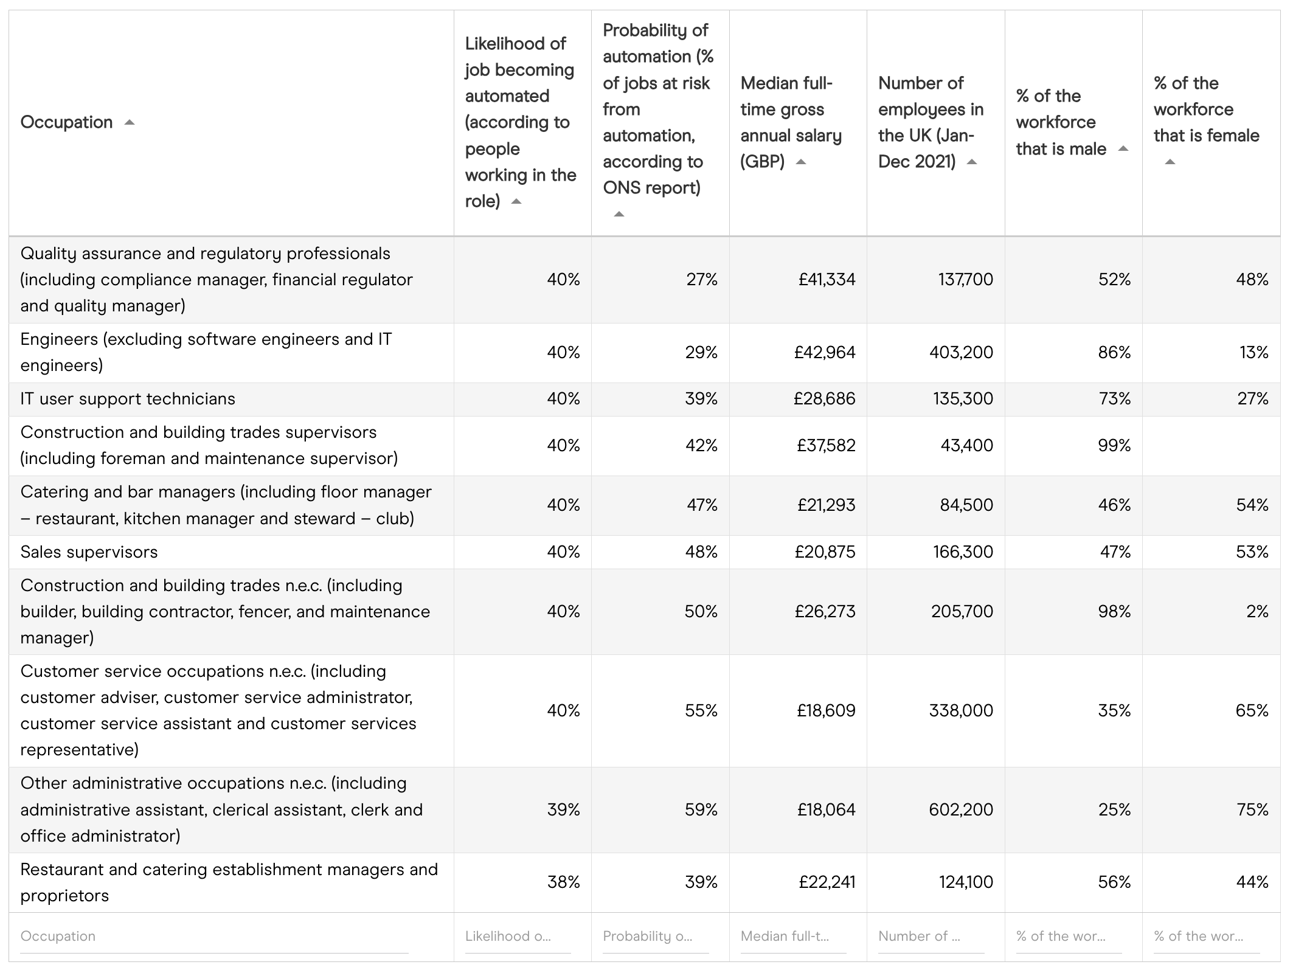The width and height of the screenshot is (1293, 973).
Task: Click the Engineers occupation cell
Action: [231, 353]
